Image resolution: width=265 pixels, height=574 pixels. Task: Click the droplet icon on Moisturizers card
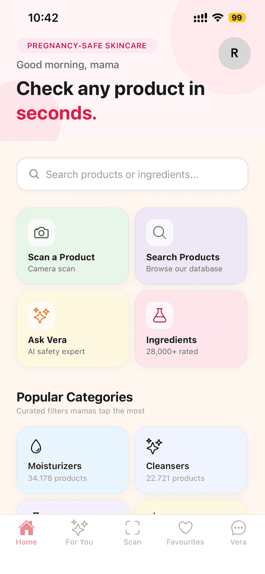coord(36,446)
